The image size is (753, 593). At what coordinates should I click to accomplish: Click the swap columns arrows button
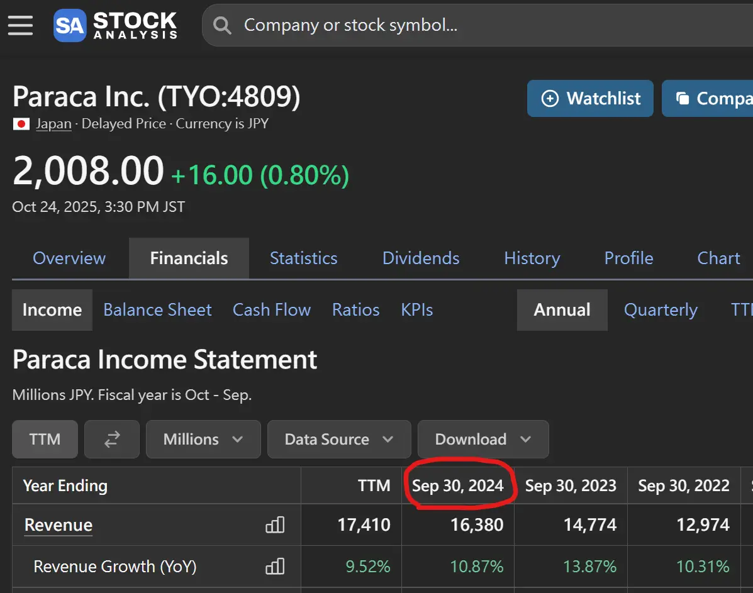(112, 439)
